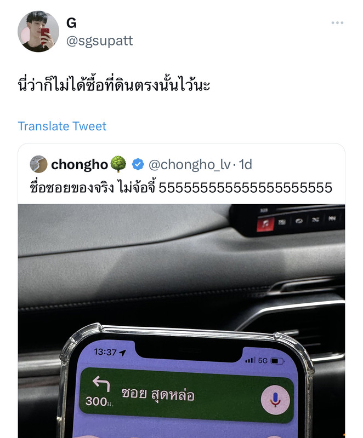This screenshot has height=438, width=363.
Task: Tap the song list icon on car display
Action: (x=282, y=222)
